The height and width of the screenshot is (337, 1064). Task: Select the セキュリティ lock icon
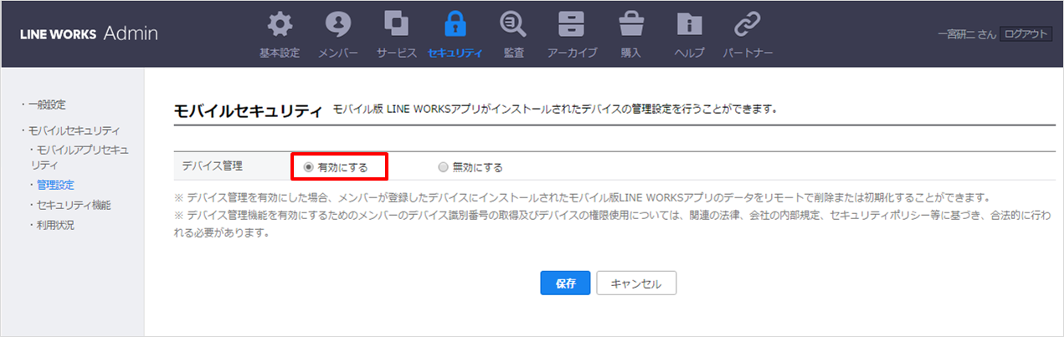(455, 25)
